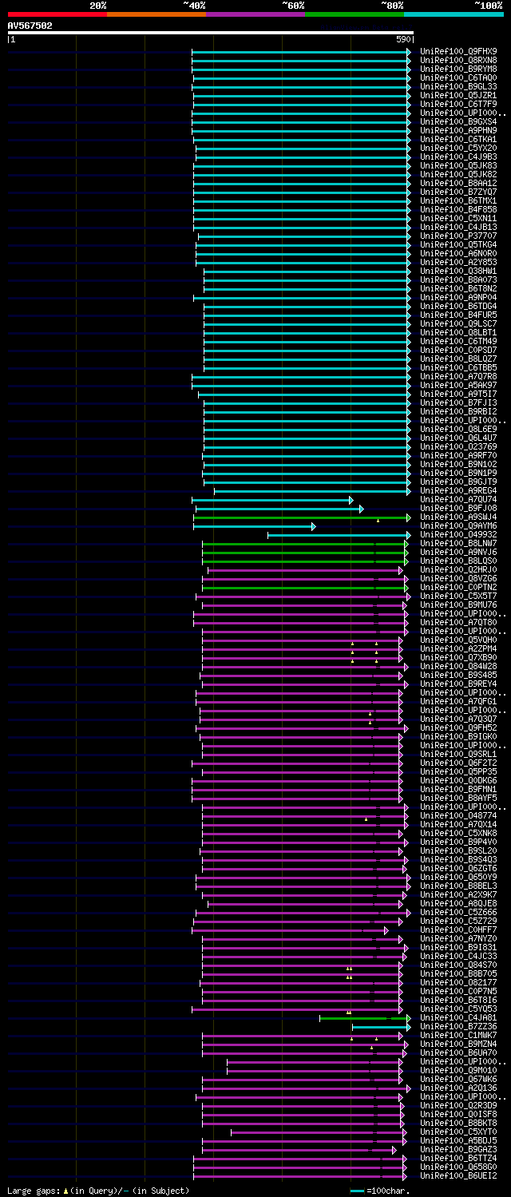Select the UniRef100_B7ZYQ7 label
The image size is (511, 1197).
(x=458, y=192)
